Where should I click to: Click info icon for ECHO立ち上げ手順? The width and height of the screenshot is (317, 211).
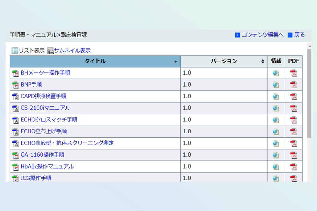276,132
